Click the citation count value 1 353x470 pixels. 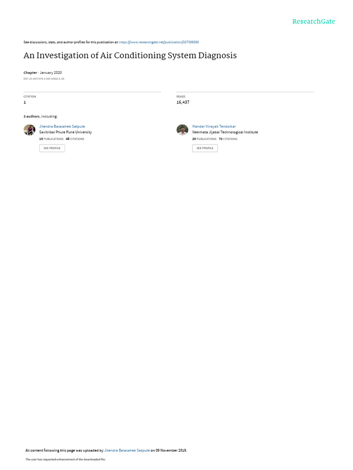click(25, 102)
